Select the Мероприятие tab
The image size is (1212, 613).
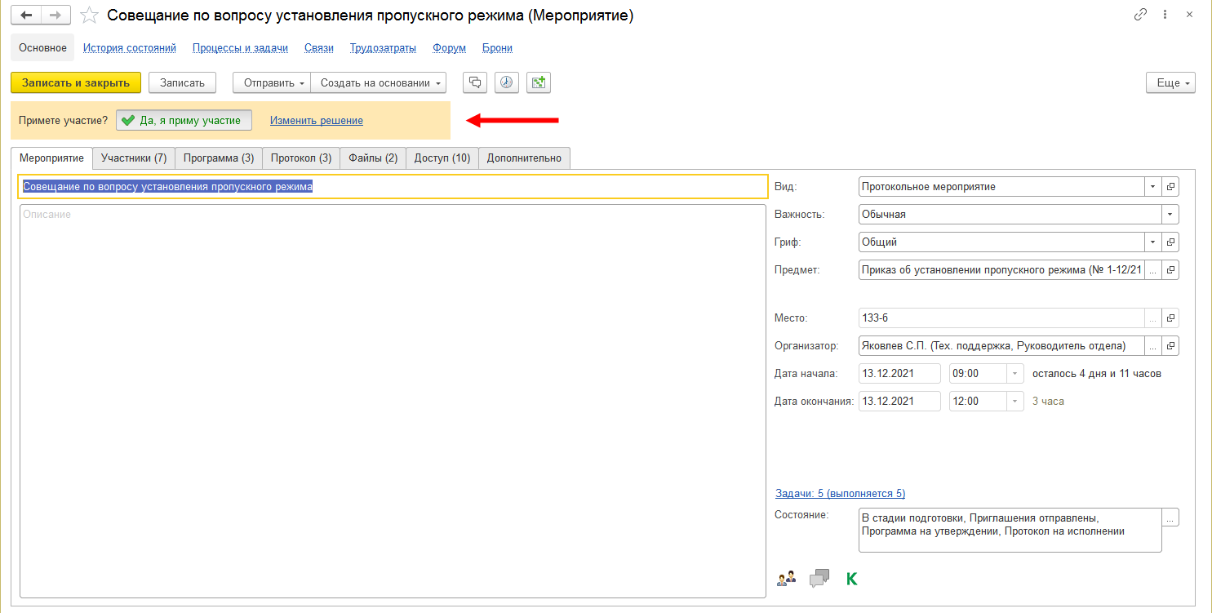(x=51, y=158)
